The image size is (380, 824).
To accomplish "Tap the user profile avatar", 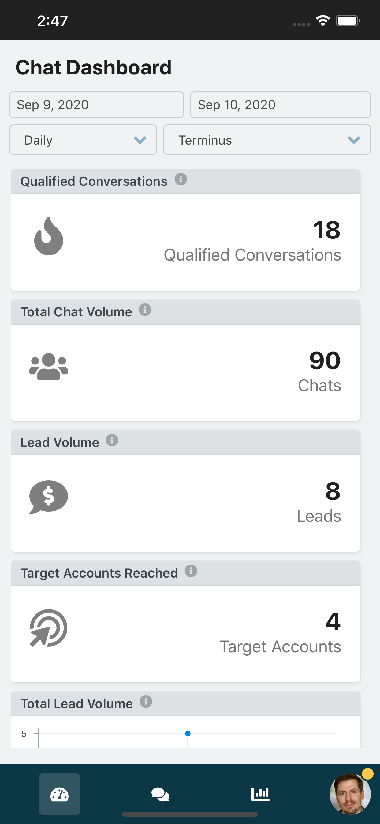I will point(350,794).
